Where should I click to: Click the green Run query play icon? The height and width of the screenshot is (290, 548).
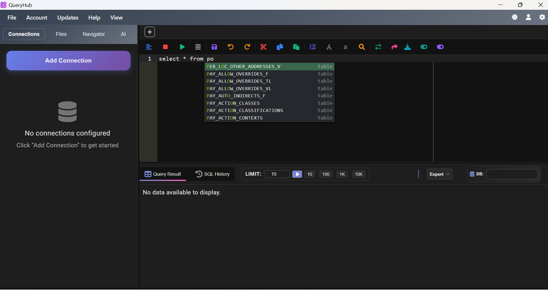point(182,47)
